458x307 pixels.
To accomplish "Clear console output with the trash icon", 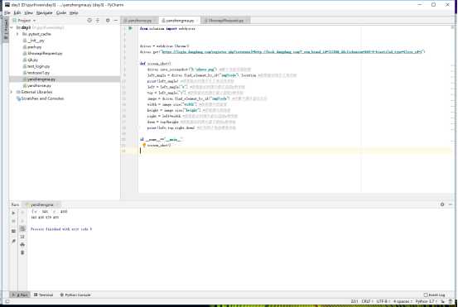I will (x=22, y=252).
